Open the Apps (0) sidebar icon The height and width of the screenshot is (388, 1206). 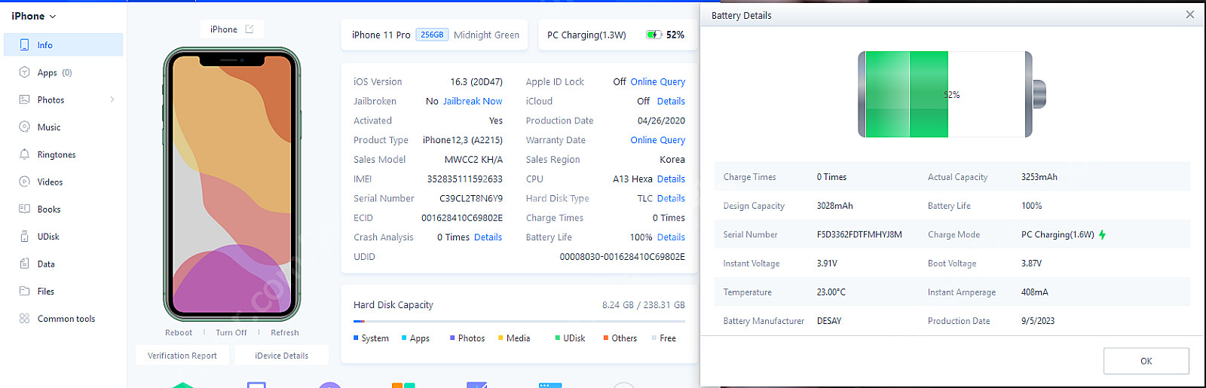[x=24, y=72]
